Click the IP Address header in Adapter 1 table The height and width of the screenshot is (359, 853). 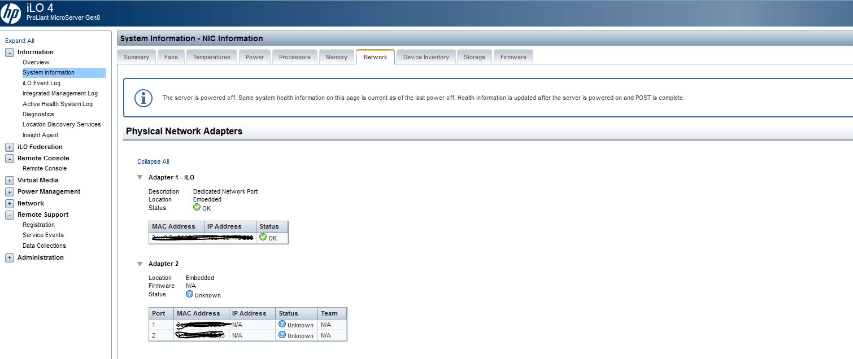[230, 226]
